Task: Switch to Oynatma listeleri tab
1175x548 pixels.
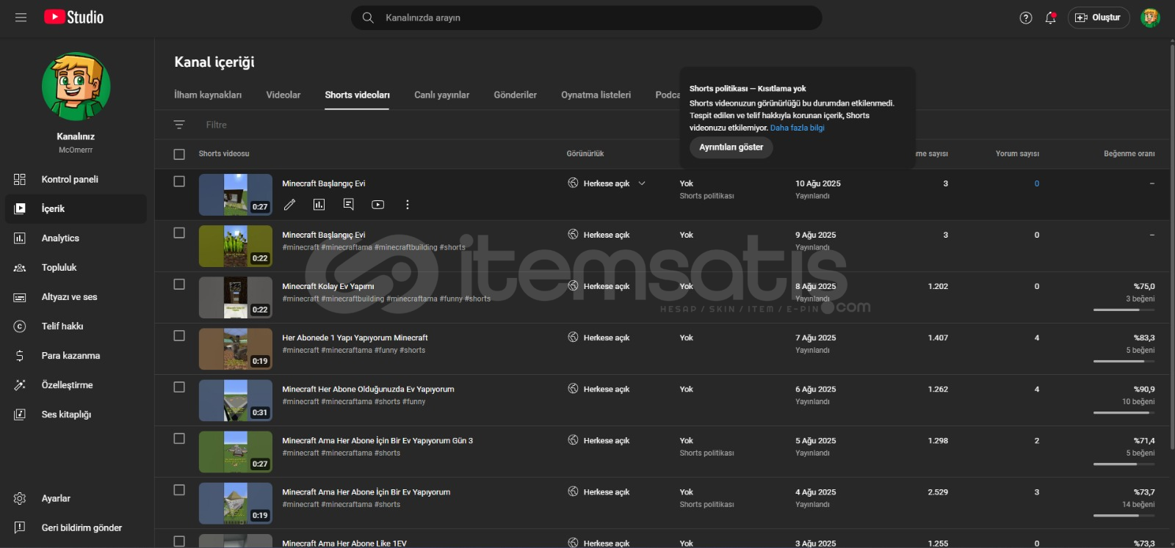Action: (596, 95)
